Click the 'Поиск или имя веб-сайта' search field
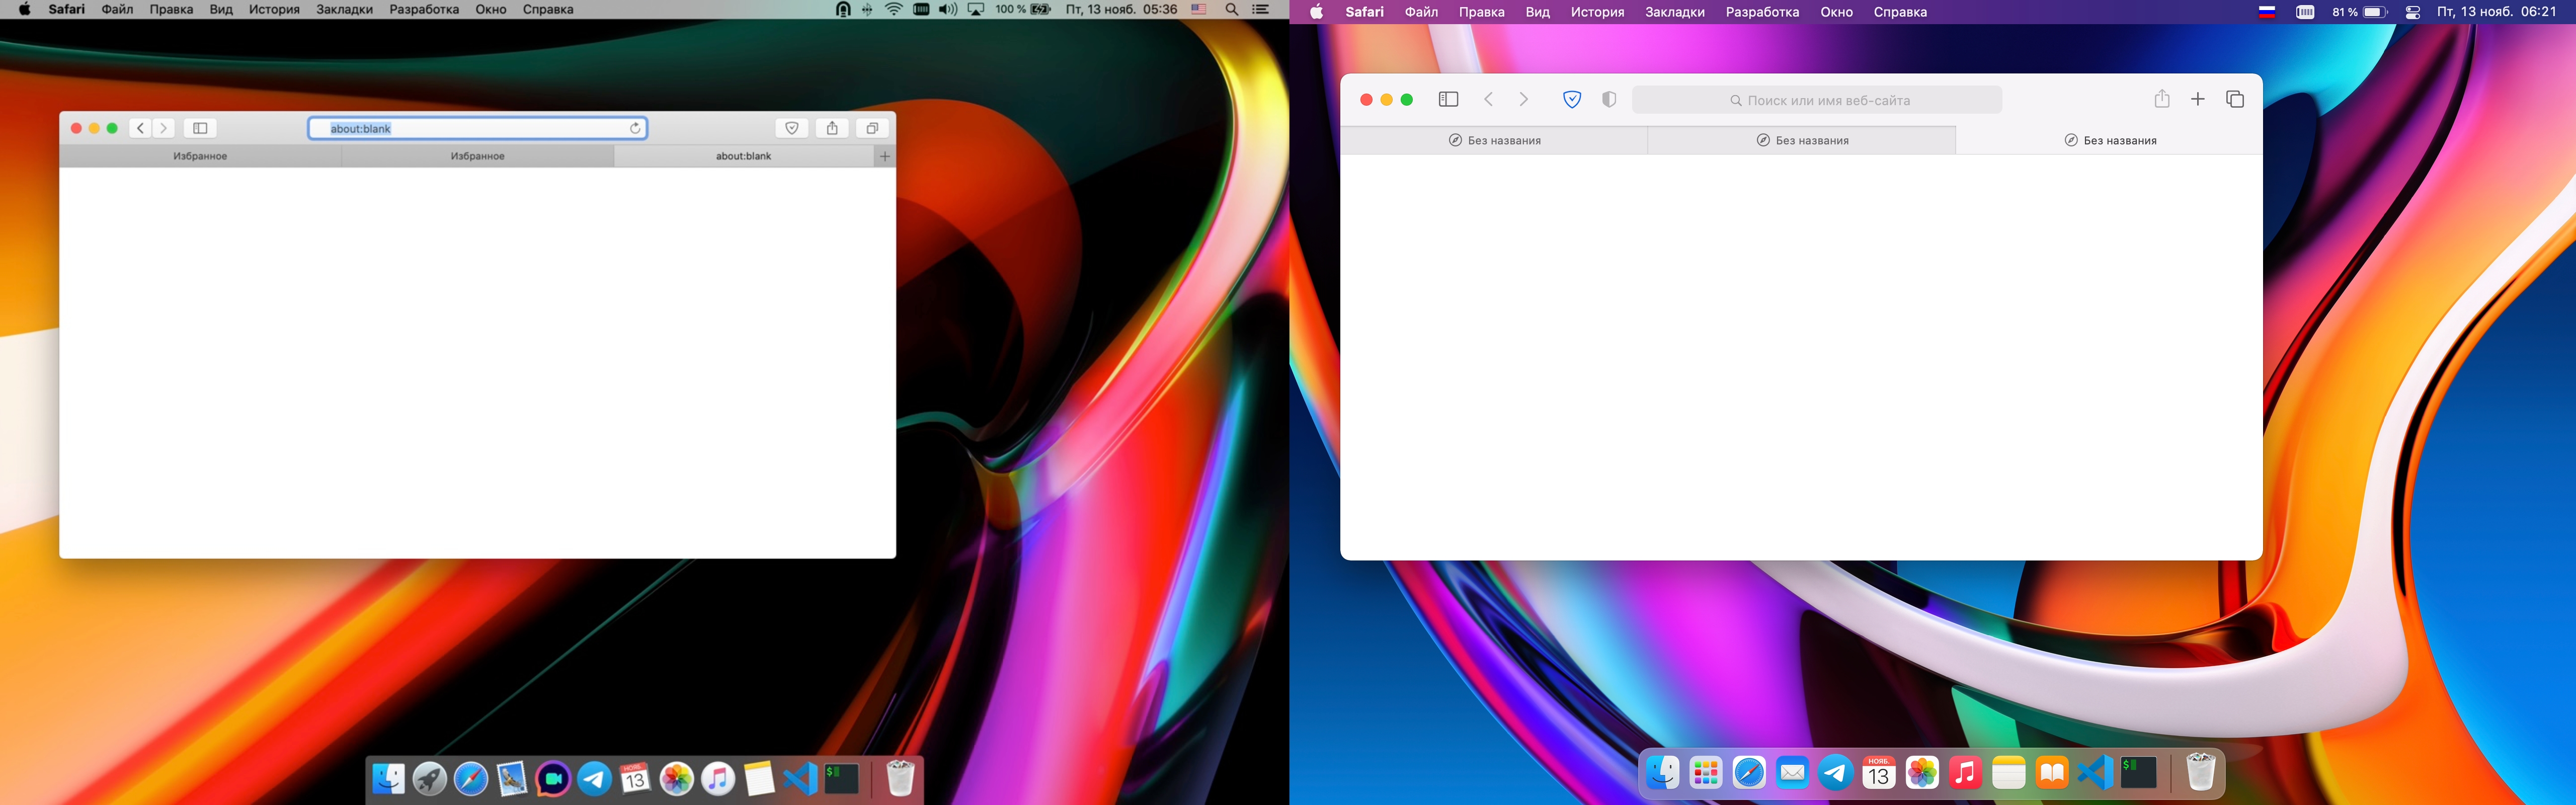 tap(1817, 100)
